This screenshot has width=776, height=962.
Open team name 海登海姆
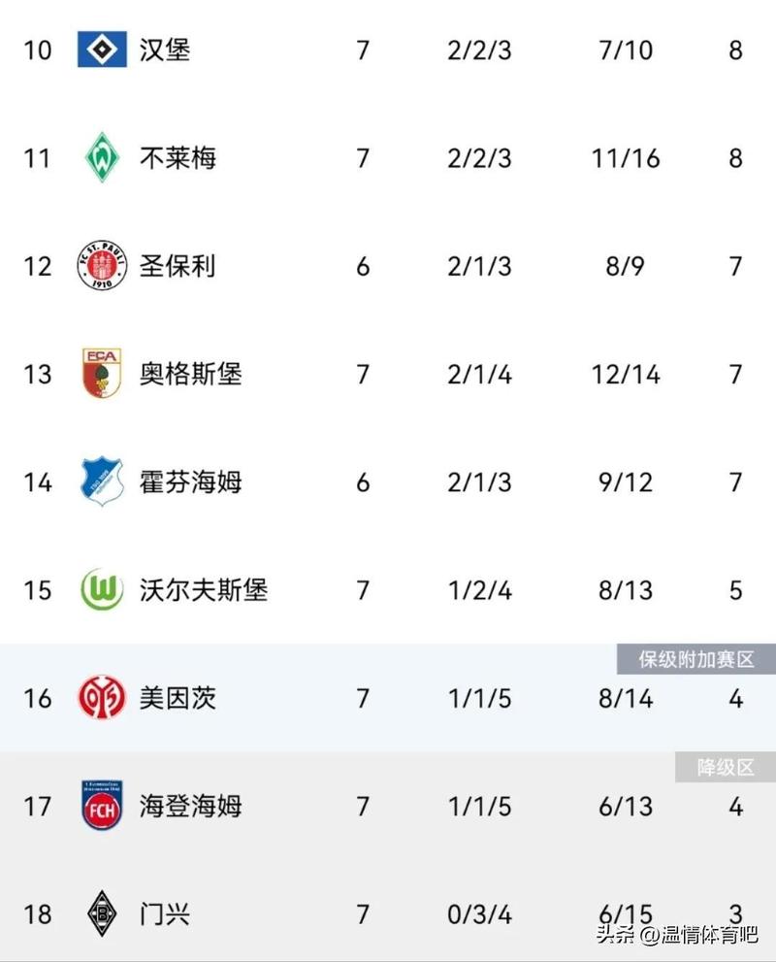point(190,806)
